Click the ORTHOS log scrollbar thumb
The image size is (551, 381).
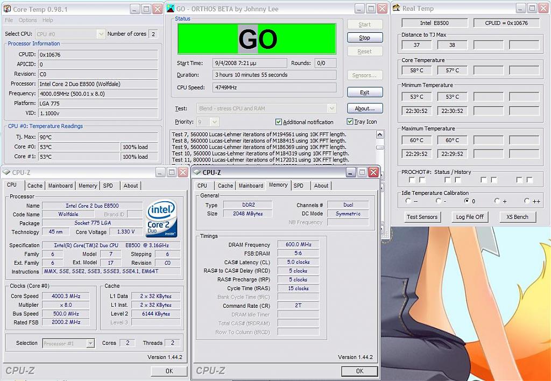pyautogui.click(x=380, y=147)
